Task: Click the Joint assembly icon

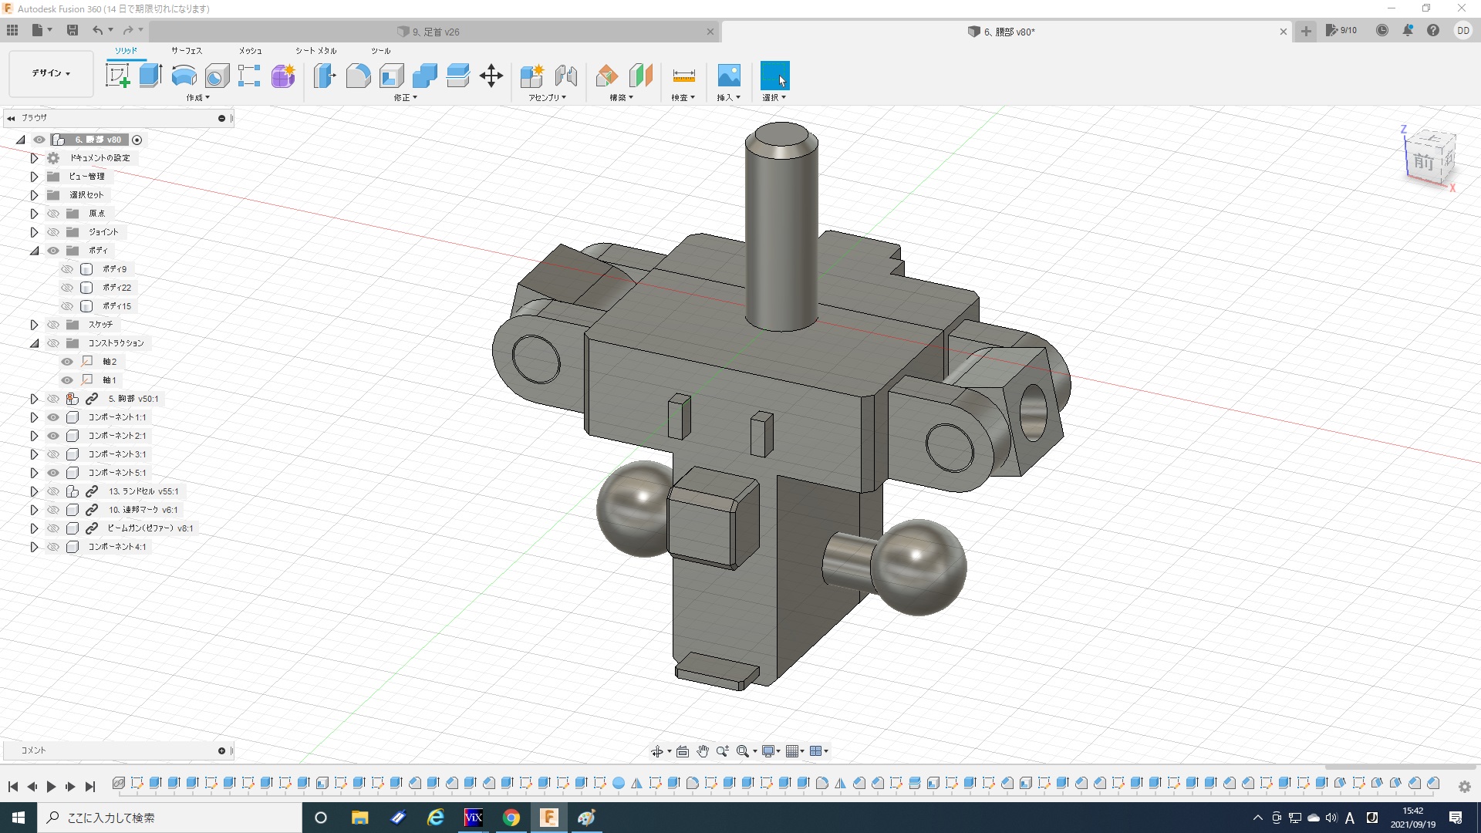Action: click(565, 76)
